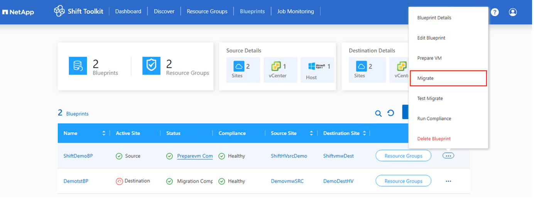Screen dimensions: 534x199
Task: Choose Test Migrate in the menu
Action: (x=430, y=98)
